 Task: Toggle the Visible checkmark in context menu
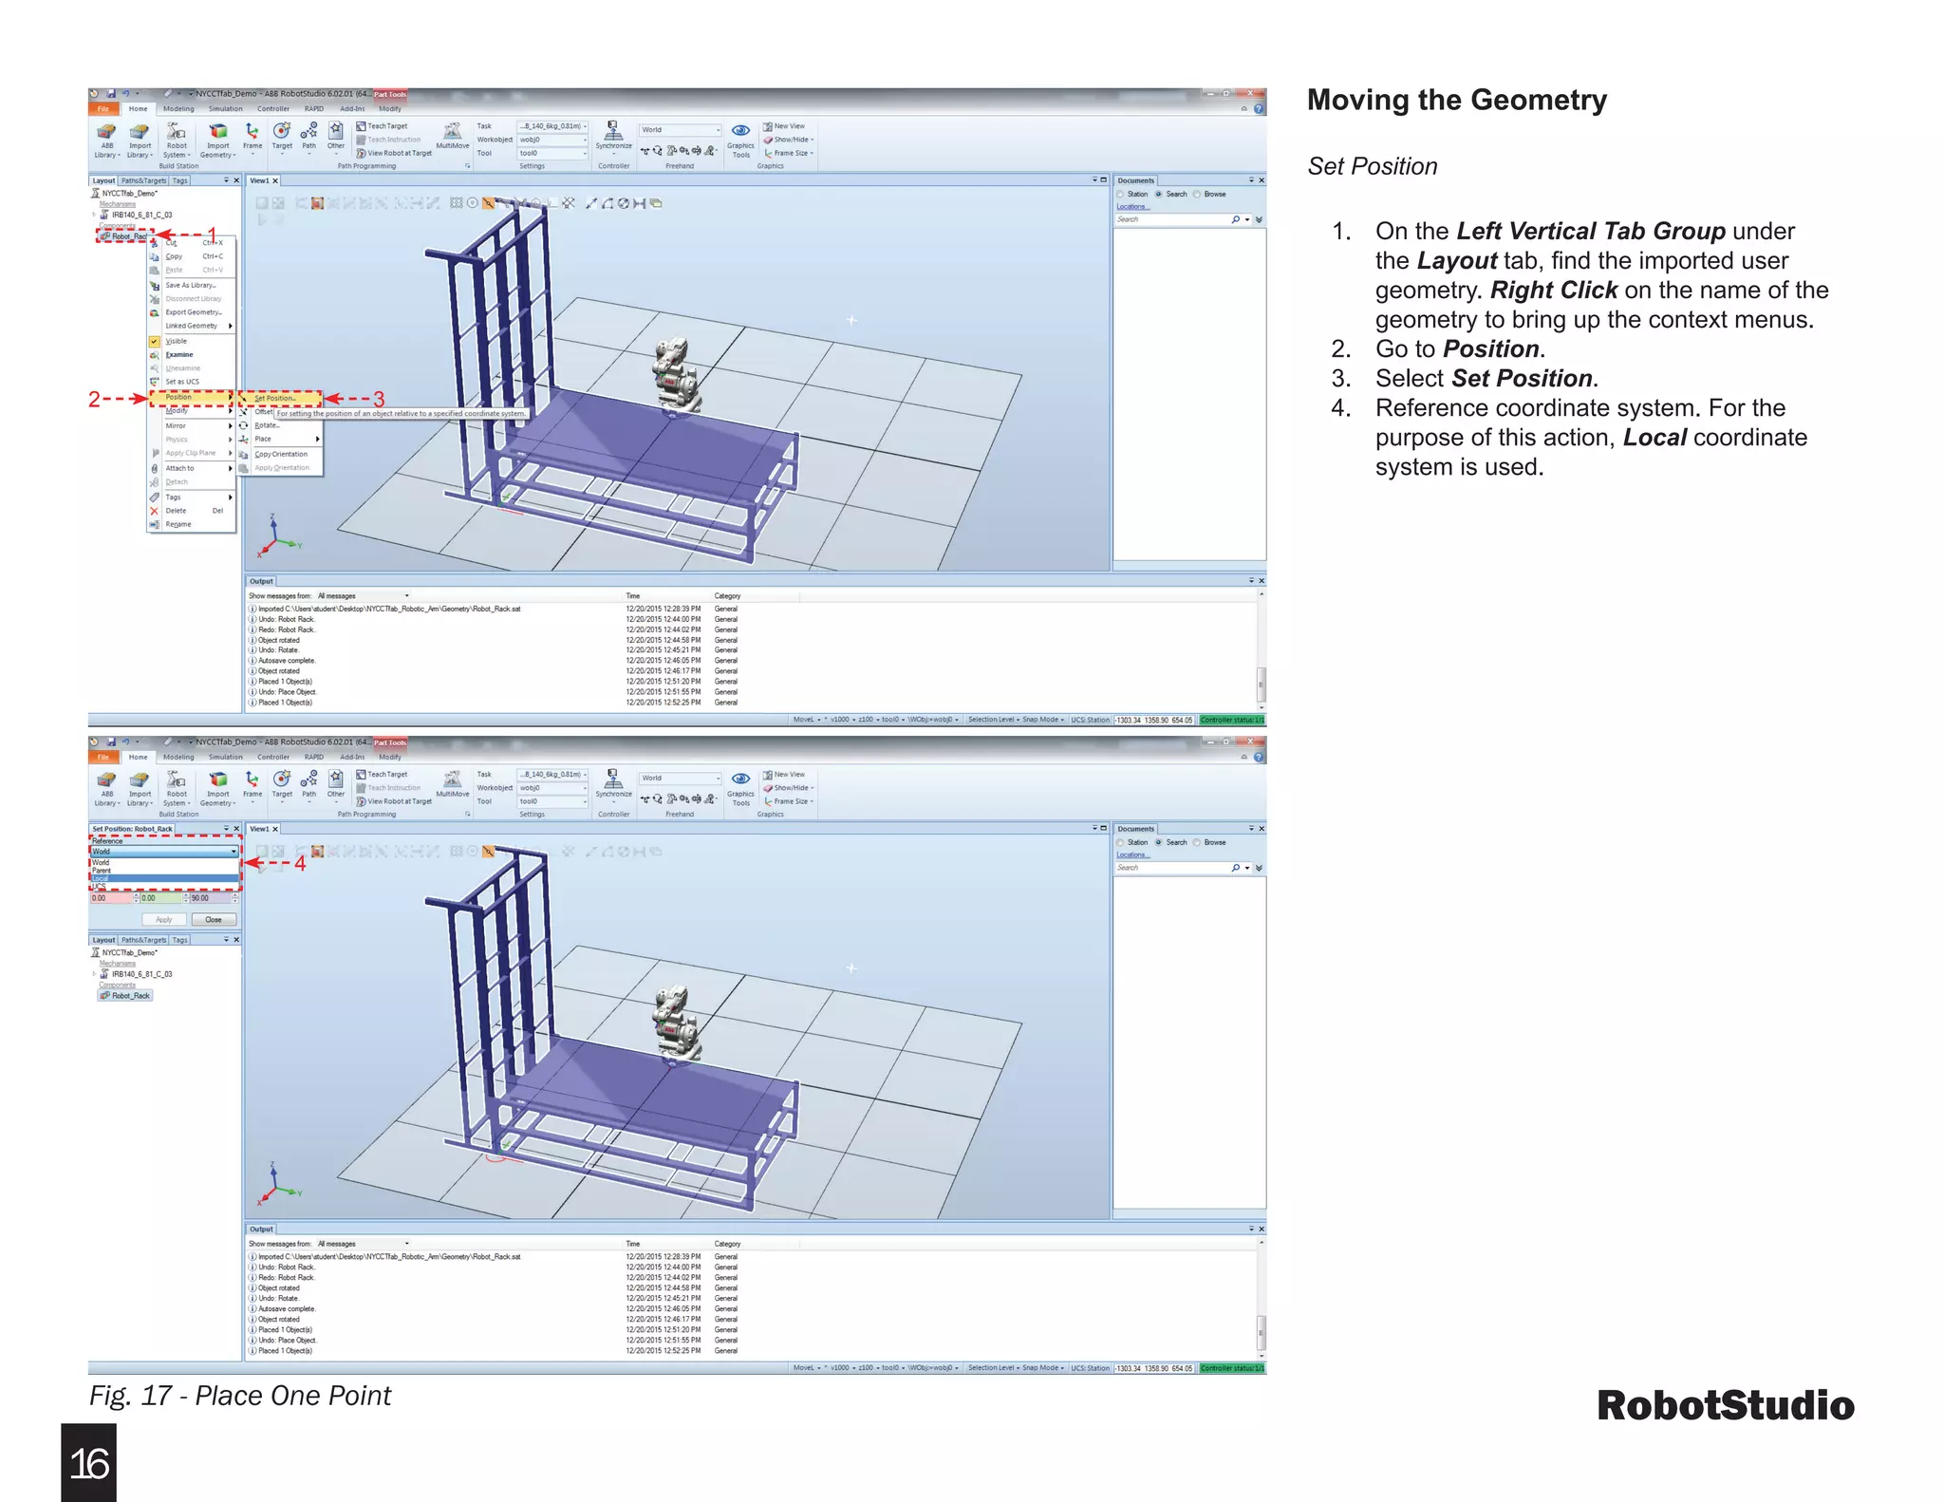[154, 341]
